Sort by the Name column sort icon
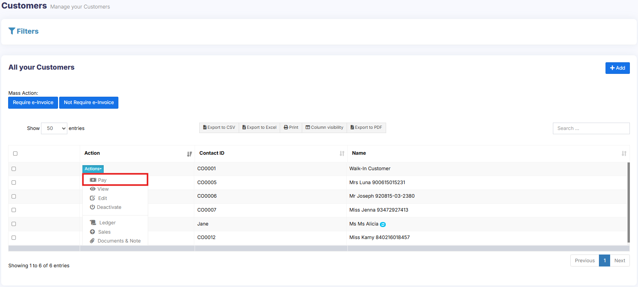638x287 pixels. 624,154
